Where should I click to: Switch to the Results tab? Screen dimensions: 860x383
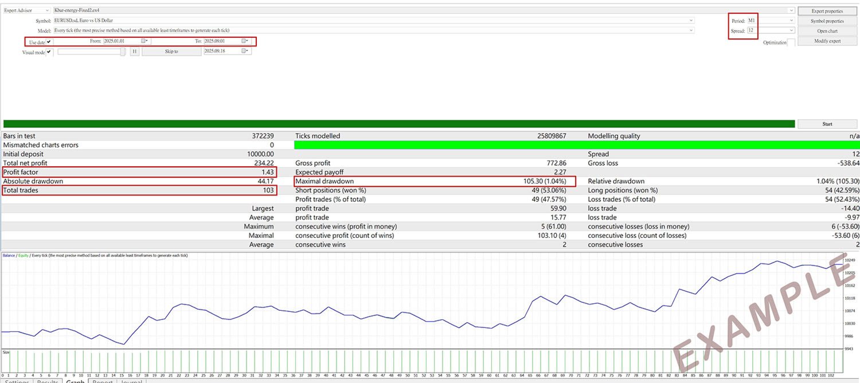click(48, 382)
